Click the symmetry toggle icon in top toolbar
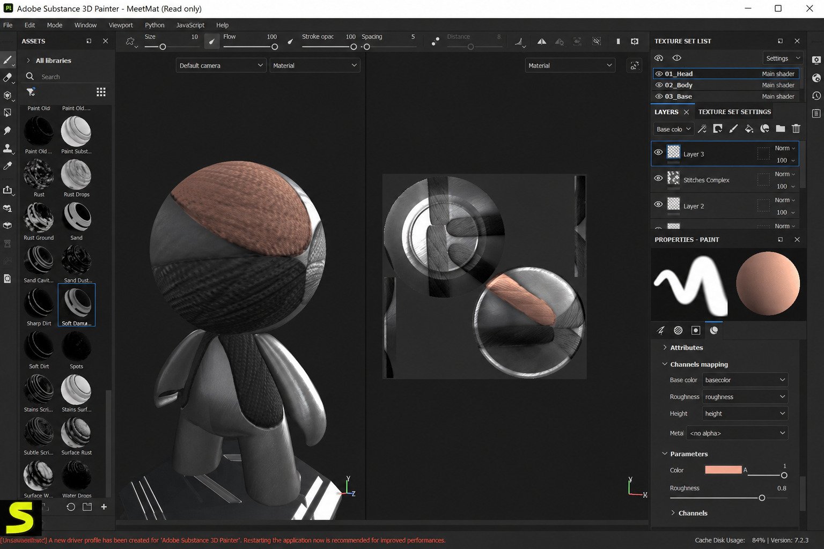 tap(542, 41)
